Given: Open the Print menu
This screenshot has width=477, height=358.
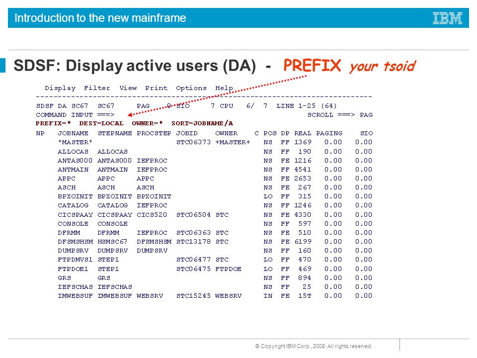Looking at the screenshot, I should click(156, 88).
